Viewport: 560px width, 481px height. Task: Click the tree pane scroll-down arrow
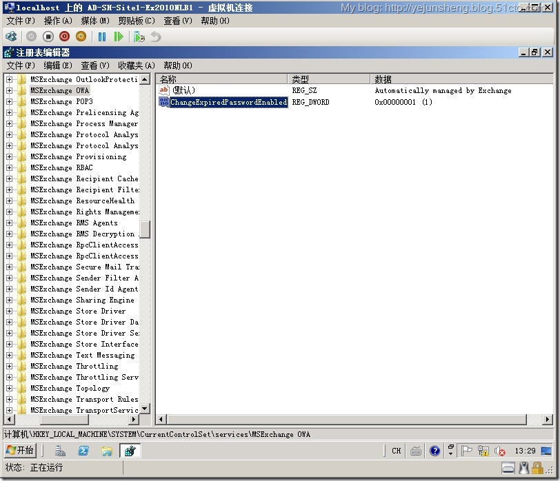pos(145,409)
